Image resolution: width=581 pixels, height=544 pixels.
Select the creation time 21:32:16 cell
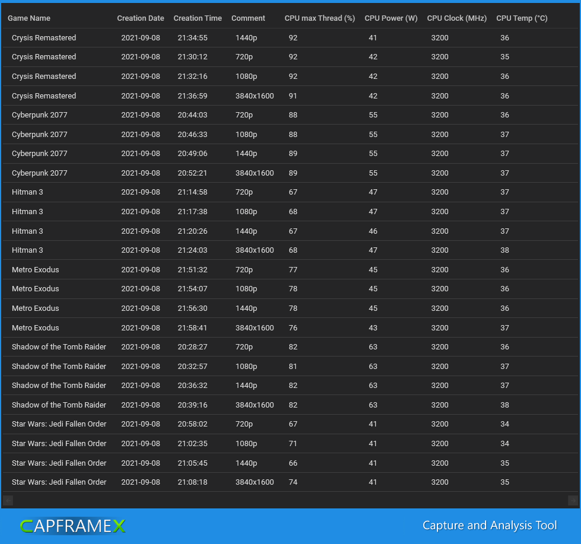[192, 77]
